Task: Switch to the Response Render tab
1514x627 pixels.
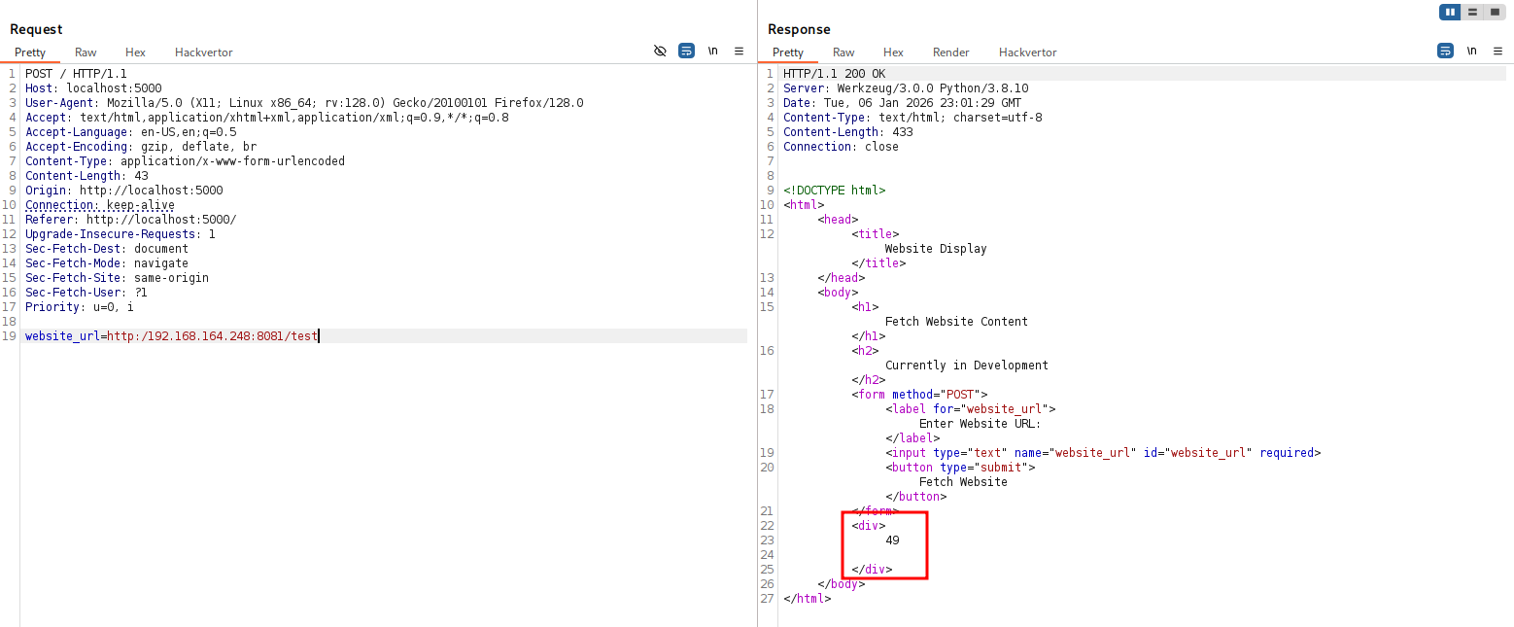Action: (950, 52)
